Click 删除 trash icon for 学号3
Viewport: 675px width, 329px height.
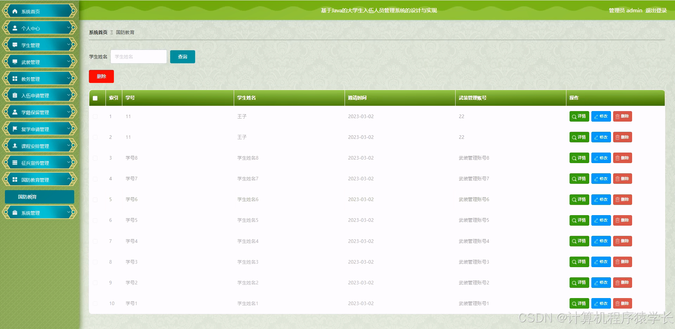(x=618, y=262)
